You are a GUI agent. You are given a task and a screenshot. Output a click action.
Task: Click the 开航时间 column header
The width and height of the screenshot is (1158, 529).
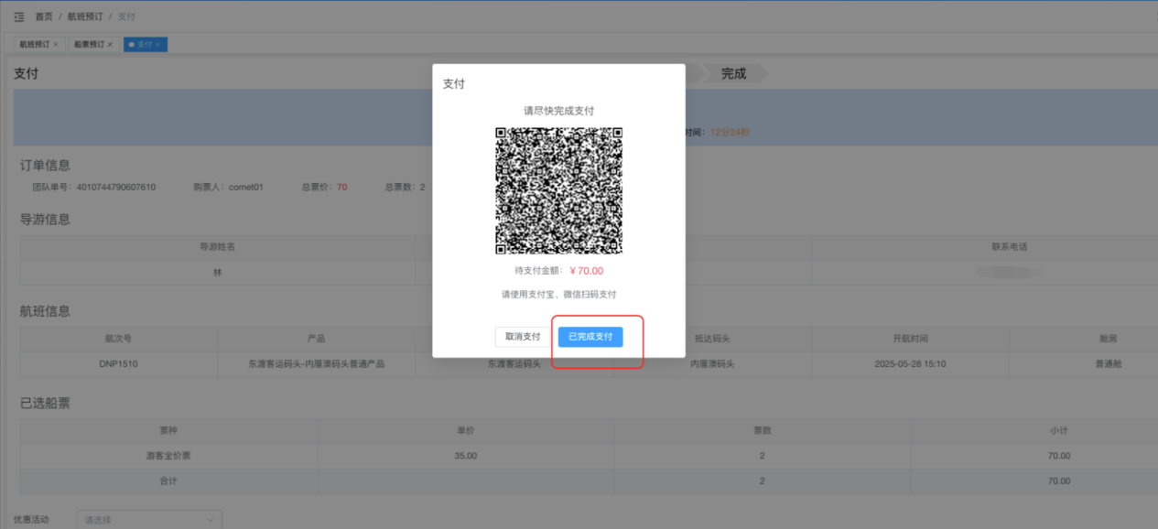910,339
